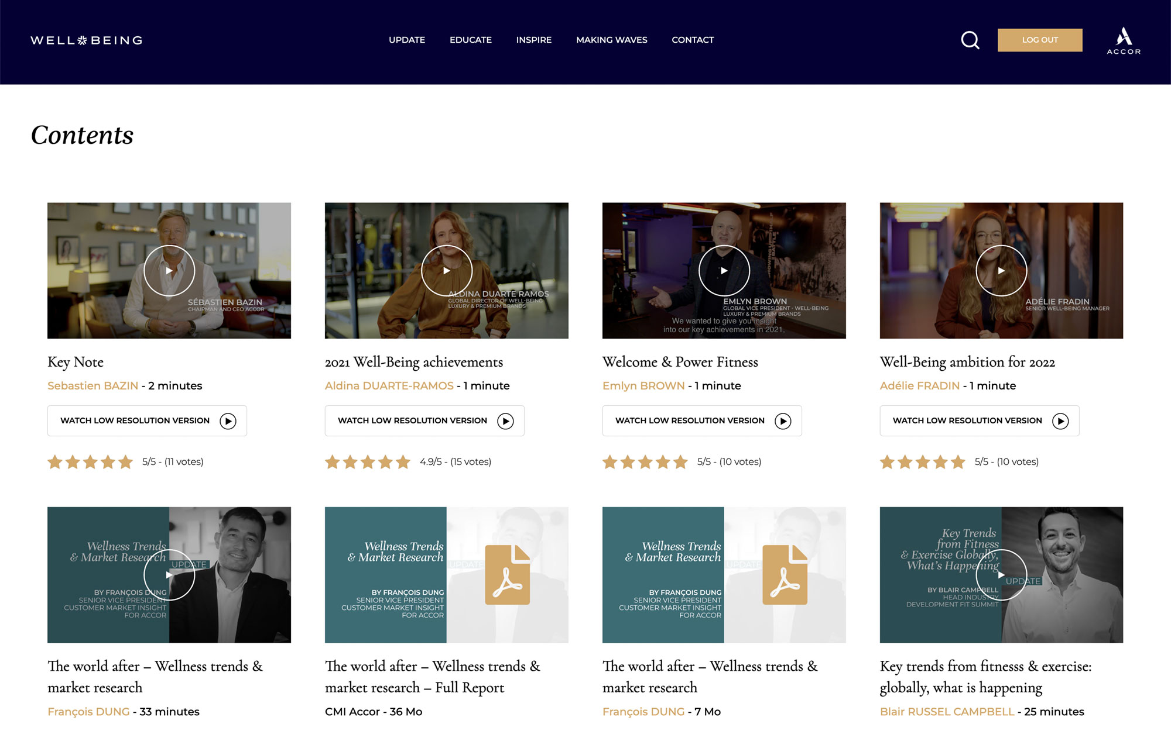The width and height of the screenshot is (1171, 731).
Task: Click the Contents page heading
Action: pyautogui.click(x=82, y=135)
